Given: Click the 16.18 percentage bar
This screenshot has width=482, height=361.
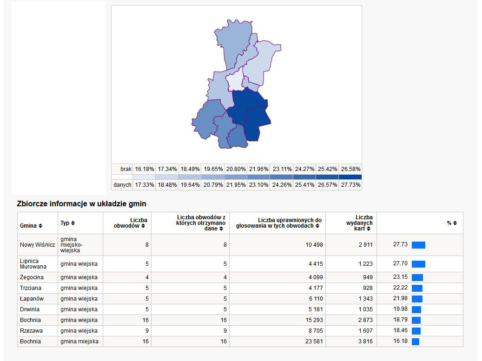Looking at the screenshot, I should click(416, 341).
